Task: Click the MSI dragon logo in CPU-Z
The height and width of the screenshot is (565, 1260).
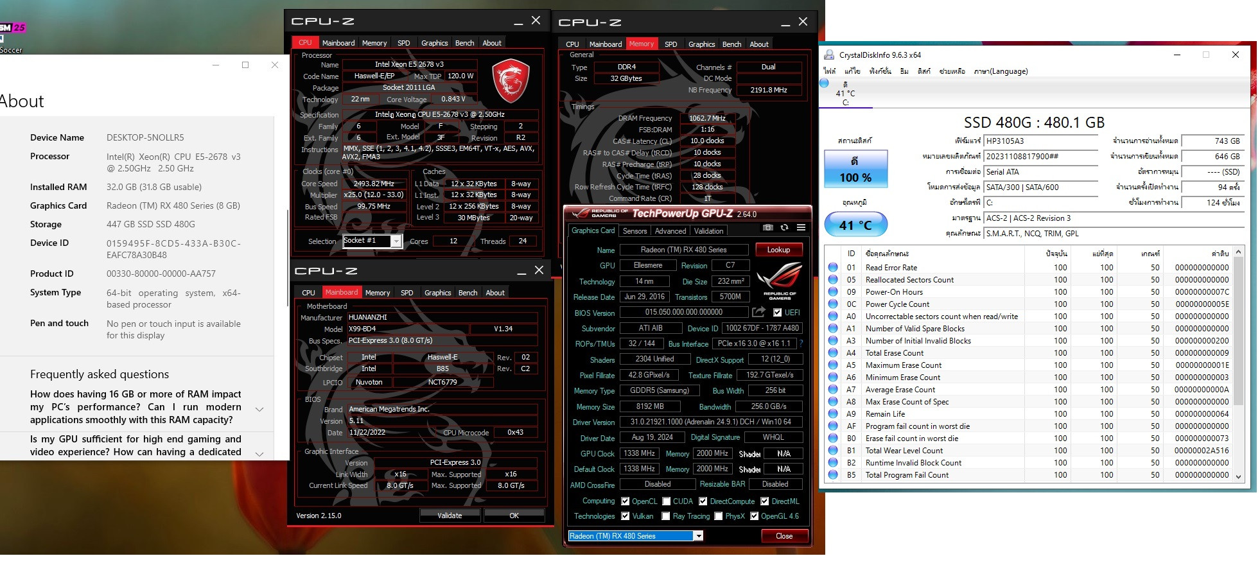Action: [511, 81]
